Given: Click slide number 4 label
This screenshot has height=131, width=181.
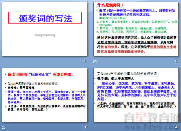Looking at the screenshot, I should click(176, 127).
